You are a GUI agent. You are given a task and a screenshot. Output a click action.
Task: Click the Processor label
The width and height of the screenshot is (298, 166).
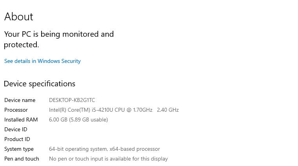(16, 110)
